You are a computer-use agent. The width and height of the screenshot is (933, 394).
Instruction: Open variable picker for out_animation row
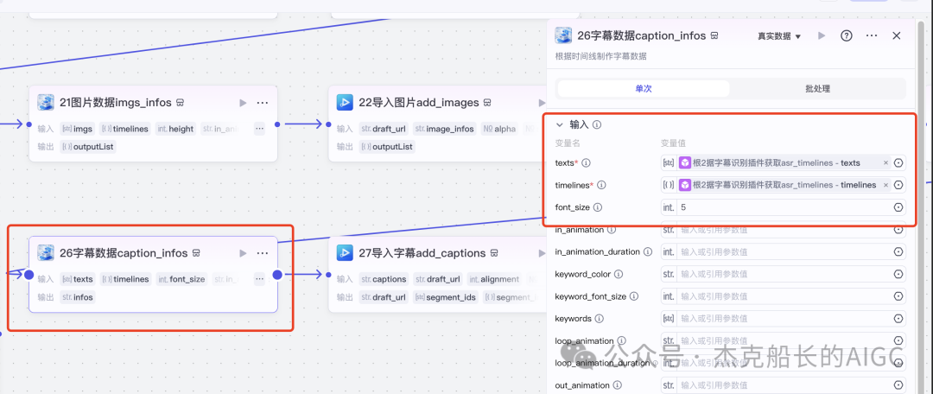(x=898, y=385)
